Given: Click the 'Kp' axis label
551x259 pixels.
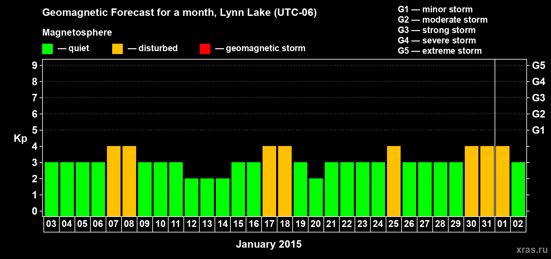Looking at the screenshot, I should pyautogui.click(x=20, y=139).
